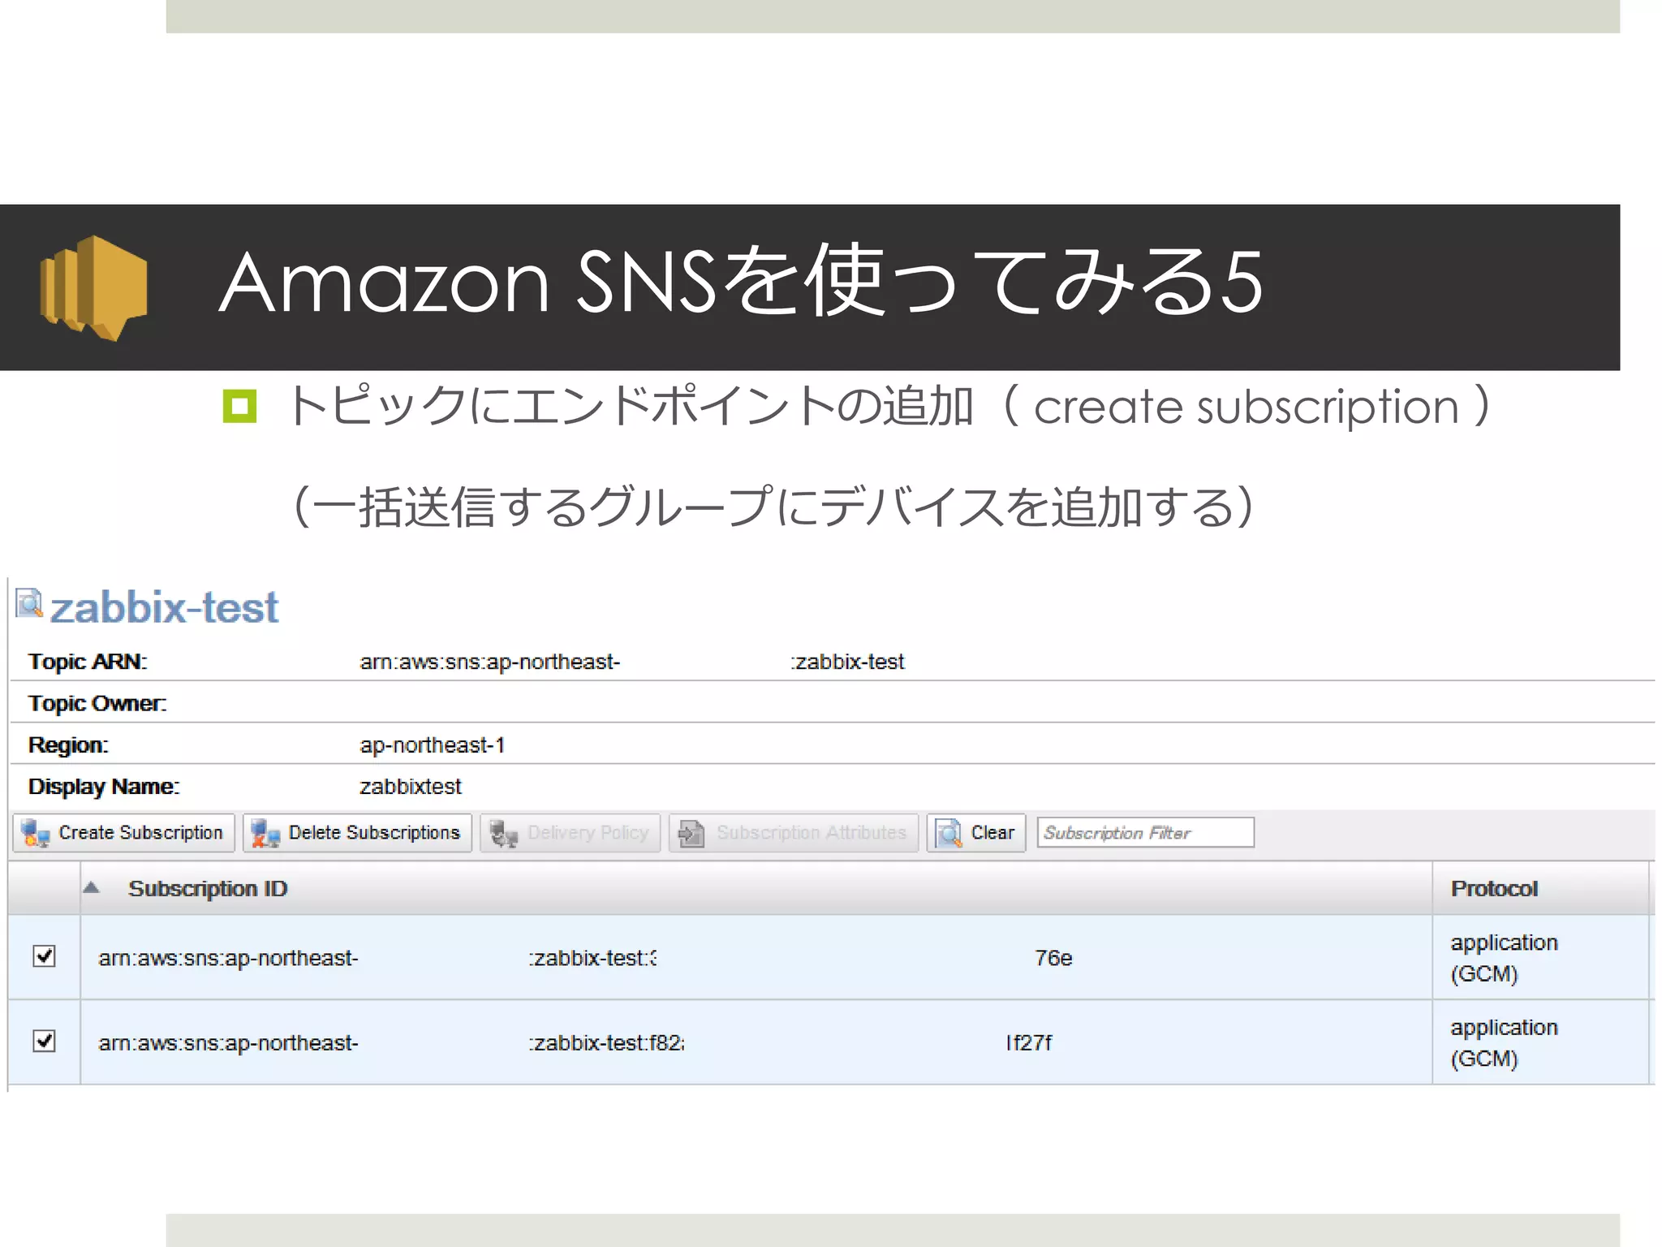Click the Topic Owner label
Screen dimensions: 1662x1247
pos(97,703)
